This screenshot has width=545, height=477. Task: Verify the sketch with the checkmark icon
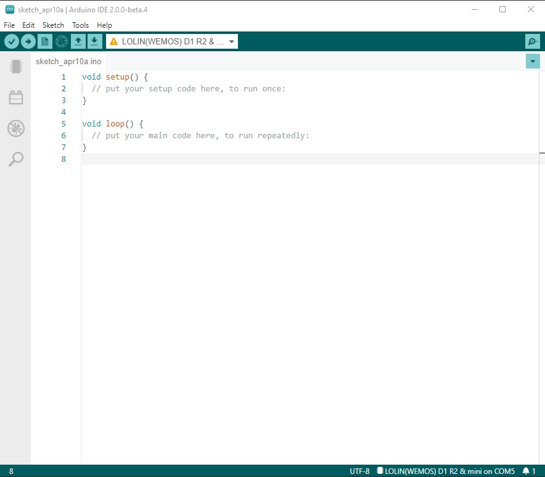12,41
